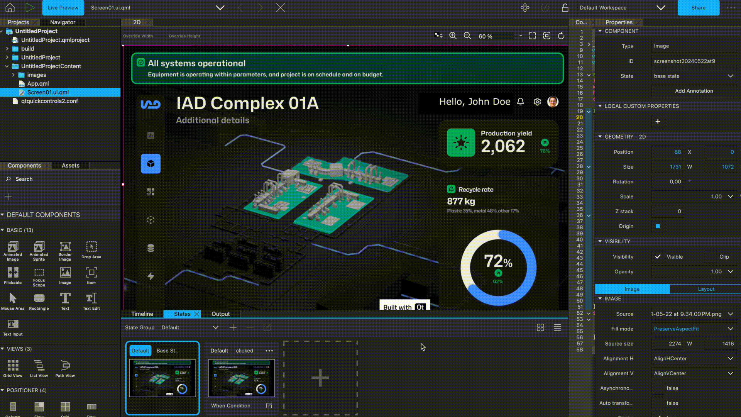Select the Path View component

(x=65, y=368)
